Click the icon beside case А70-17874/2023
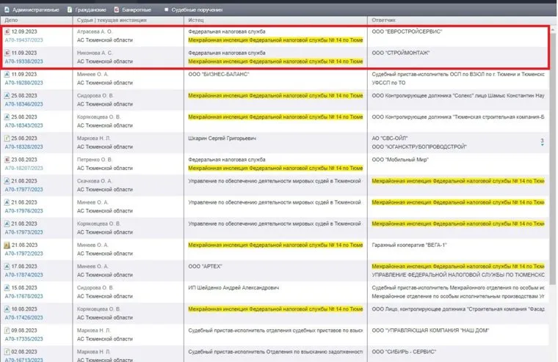Viewport: 558px width, 362px height. tap(7, 265)
